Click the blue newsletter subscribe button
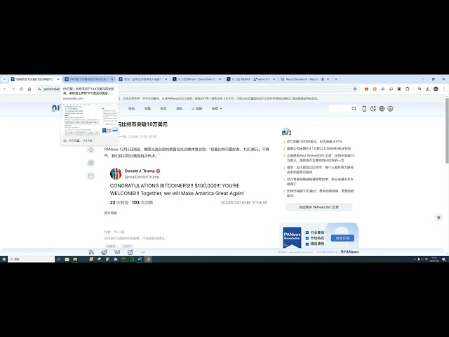The height and width of the screenshot is (337, 449). (x=342, y=238)
